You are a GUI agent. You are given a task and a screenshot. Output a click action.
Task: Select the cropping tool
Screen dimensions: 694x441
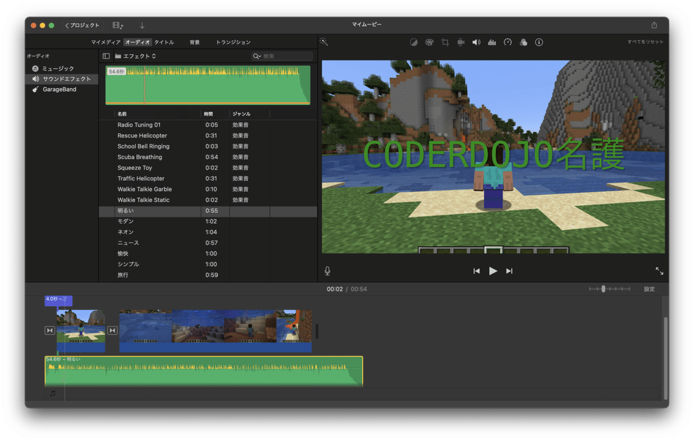click(445, 42)
